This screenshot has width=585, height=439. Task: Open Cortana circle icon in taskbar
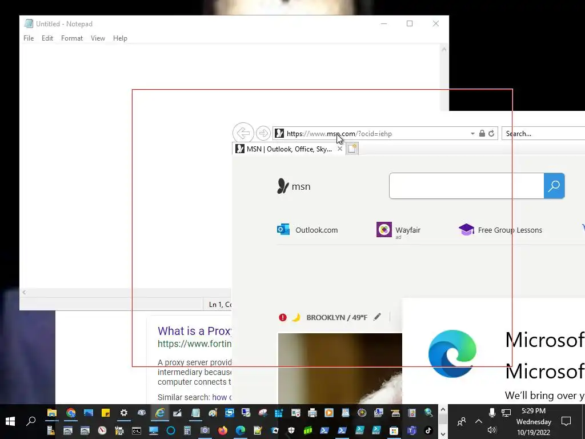click(170, 431)
